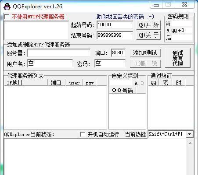Sort by the IP地址 column header
Image resolution: width=198 pixels, height=175 pixels.
(26, 83)
